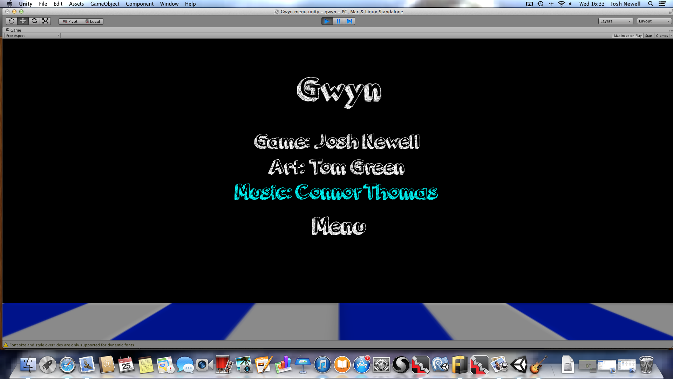Toggle Local handle rotation mode
Viewport: 673px width, 379px height.
coord(93,21)
